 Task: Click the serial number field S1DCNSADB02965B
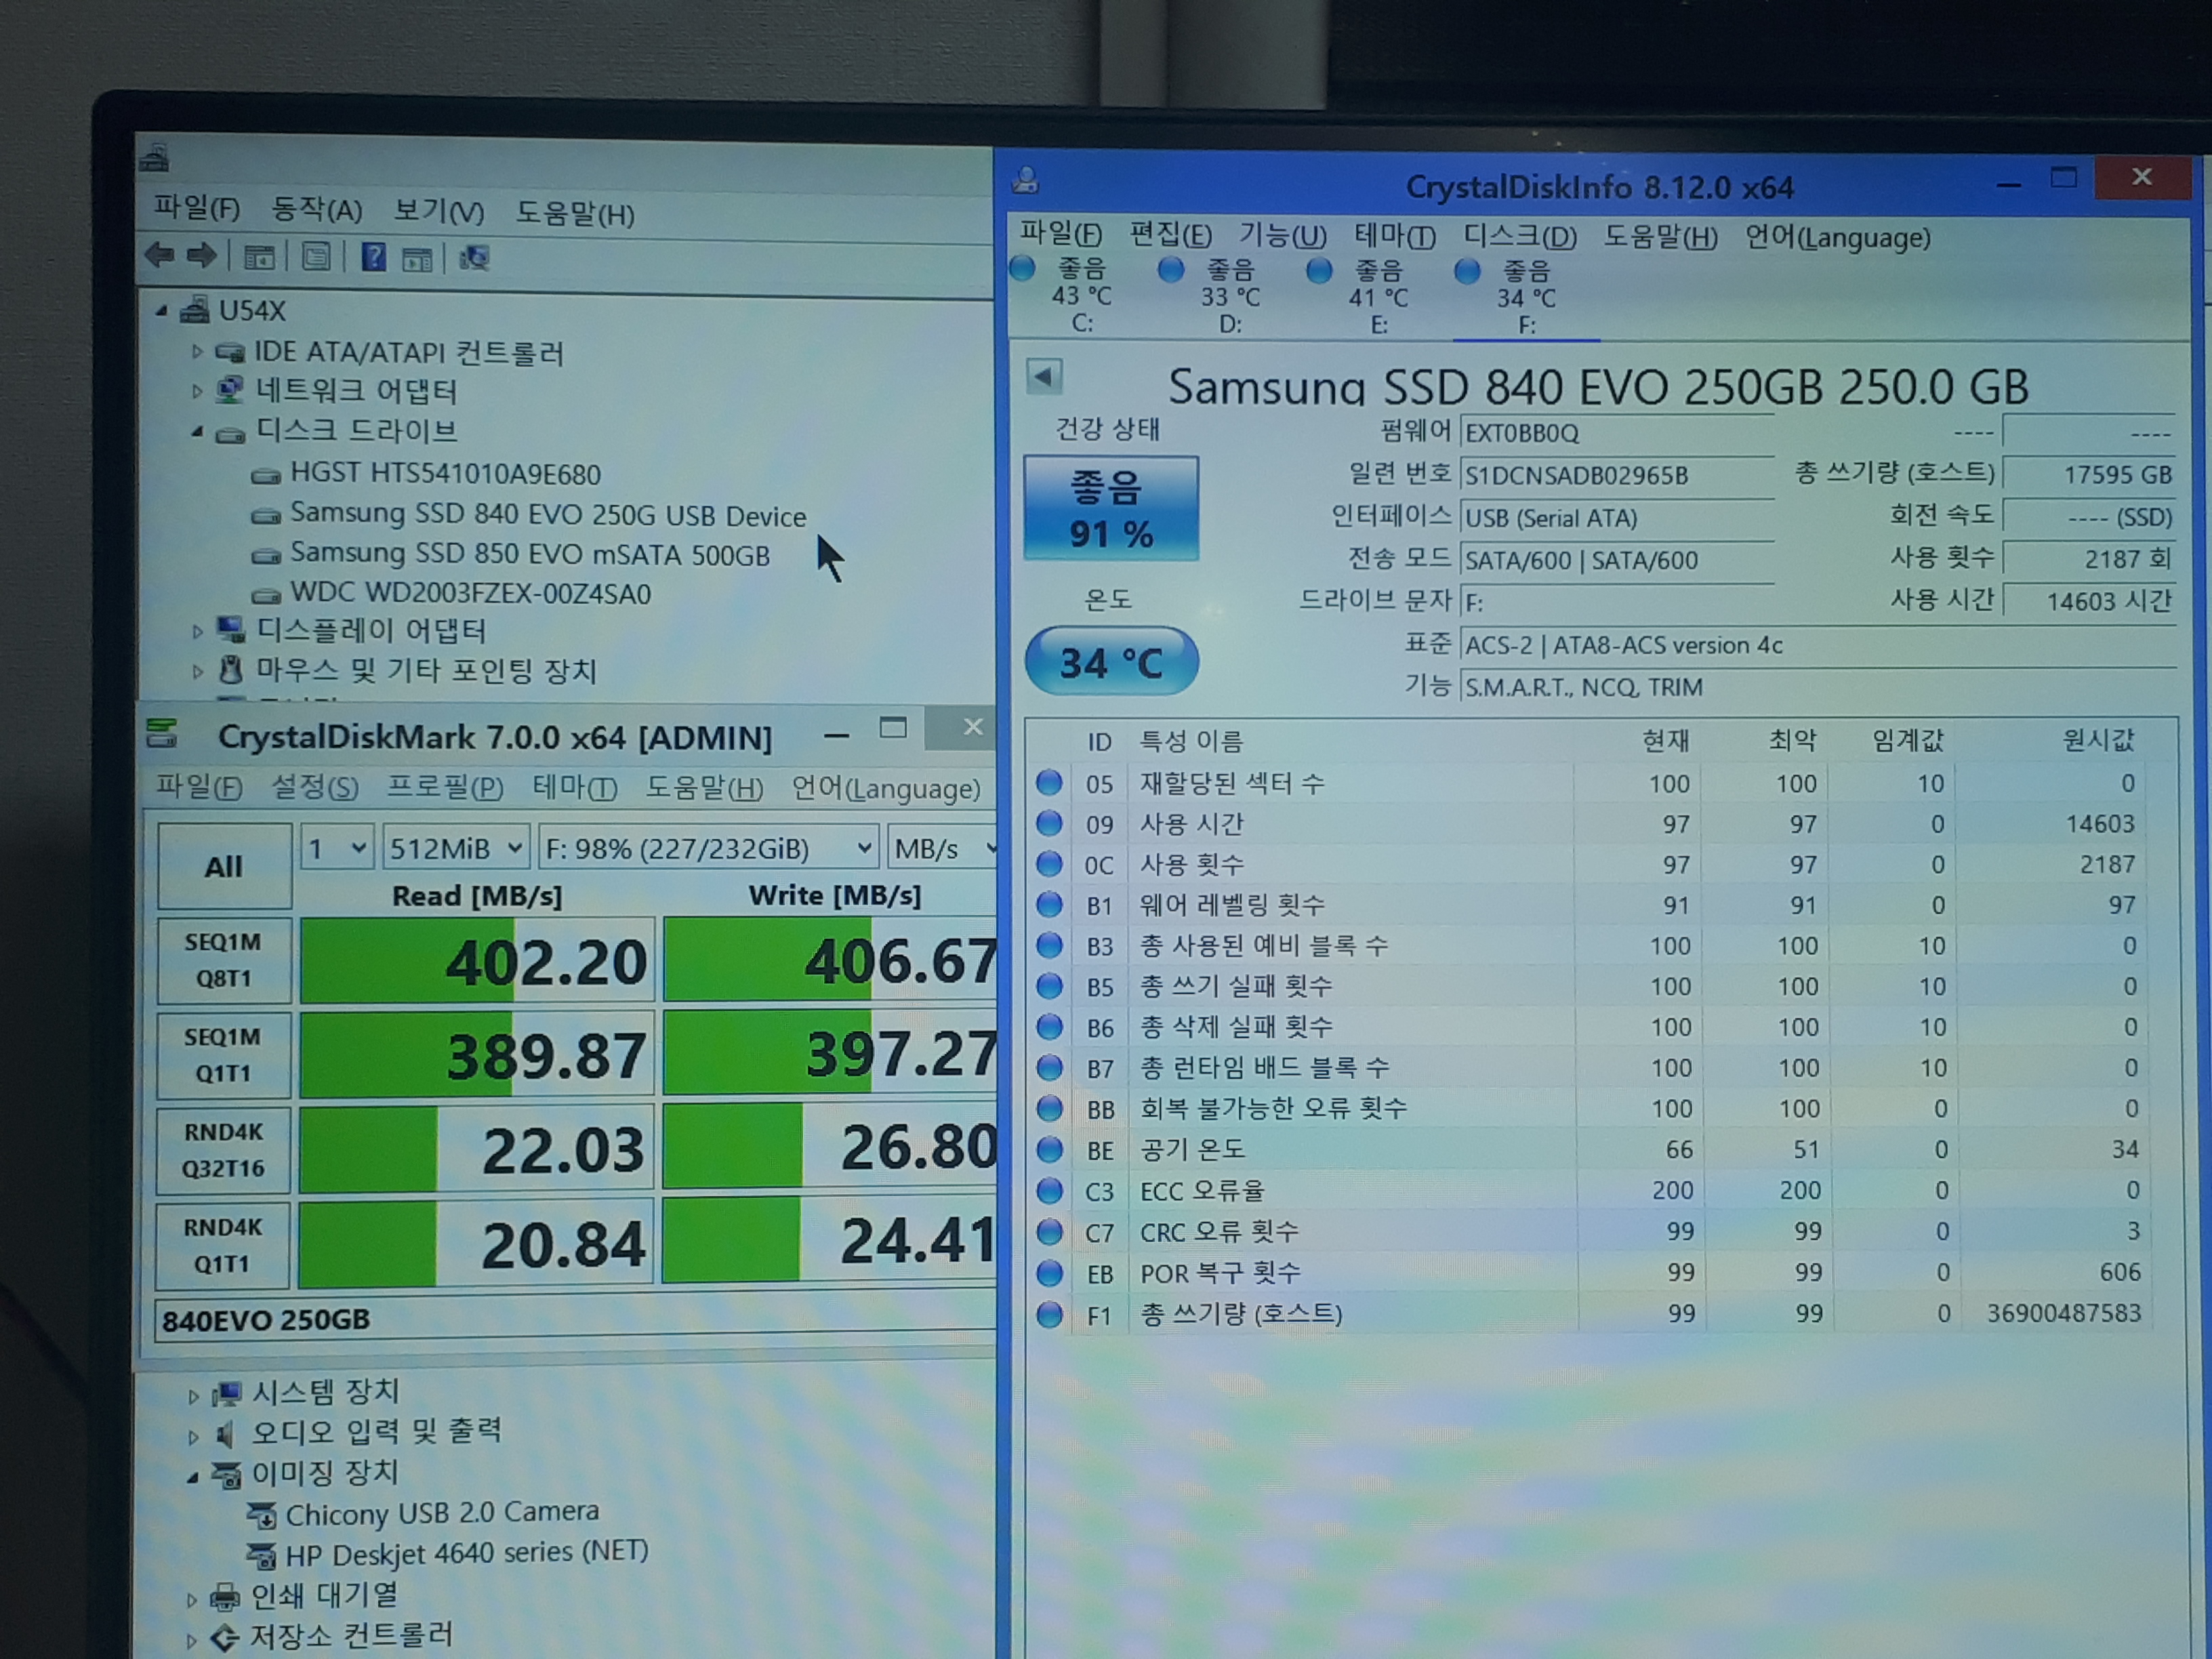pos(1617,475)
